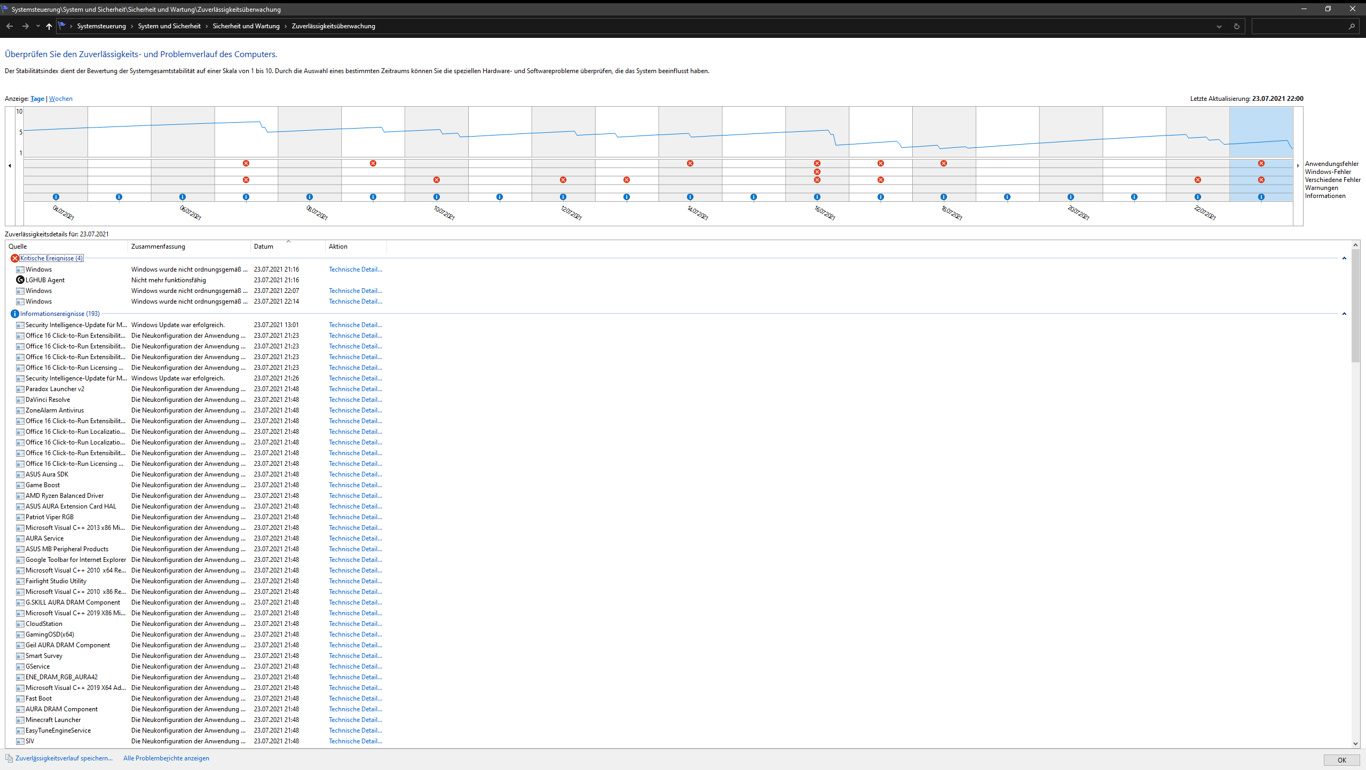Click the back navigation arrow
Viewport: 1366px width, 770px height.
tap(10, 26)
